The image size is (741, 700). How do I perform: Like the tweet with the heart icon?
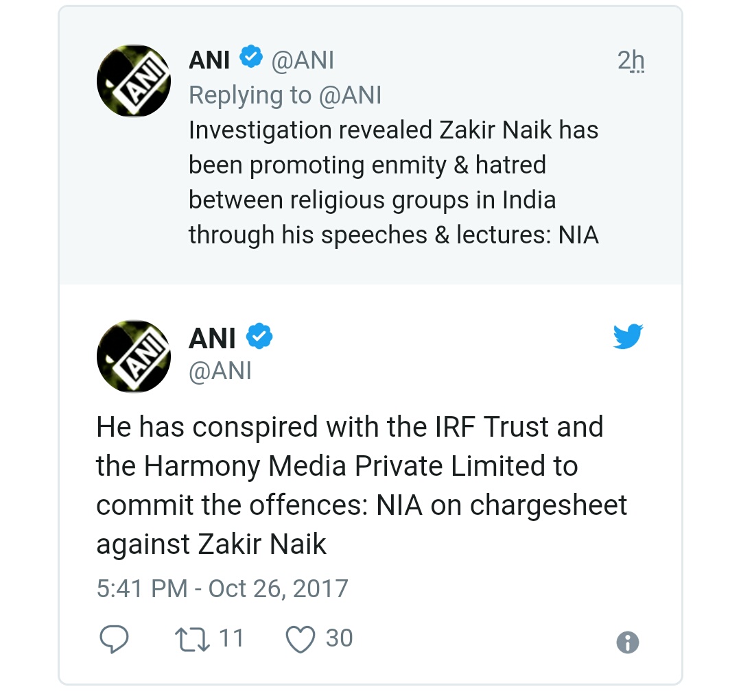[x=300, y=640]
